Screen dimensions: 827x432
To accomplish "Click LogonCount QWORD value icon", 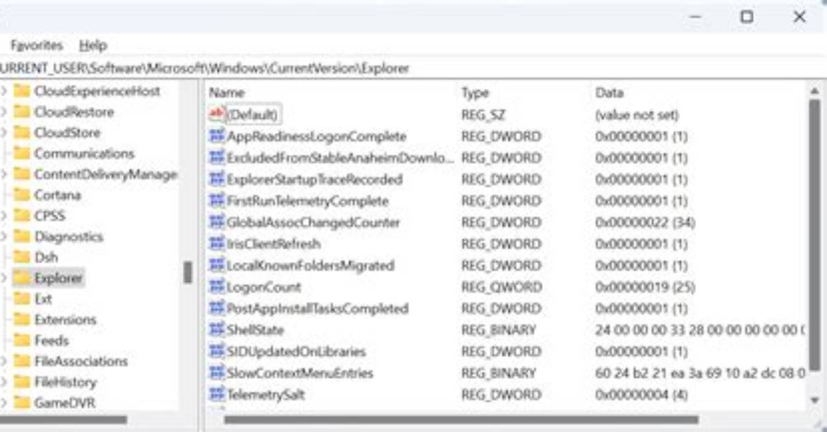I will click(217, 286).
